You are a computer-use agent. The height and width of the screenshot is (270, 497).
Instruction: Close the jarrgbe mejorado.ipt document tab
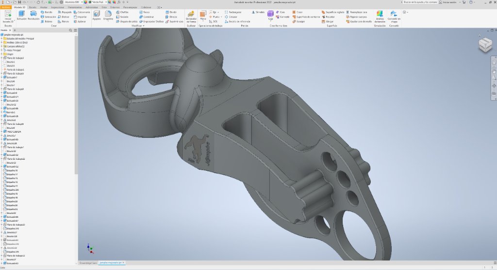click(x=124, y=263)
